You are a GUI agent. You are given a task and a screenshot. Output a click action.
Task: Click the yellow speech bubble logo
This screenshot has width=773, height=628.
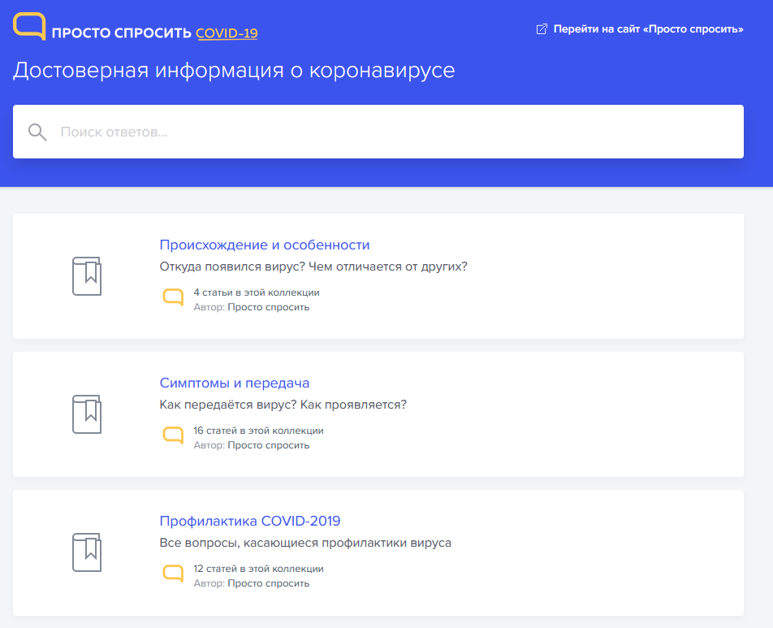click(x=29, y=26)
